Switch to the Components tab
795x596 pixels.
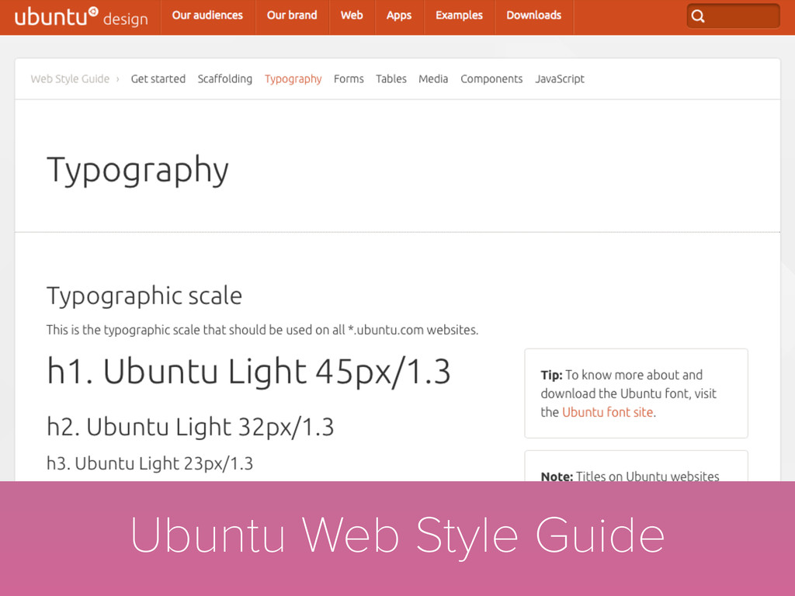pyautogui.click(x=491, y=80)
